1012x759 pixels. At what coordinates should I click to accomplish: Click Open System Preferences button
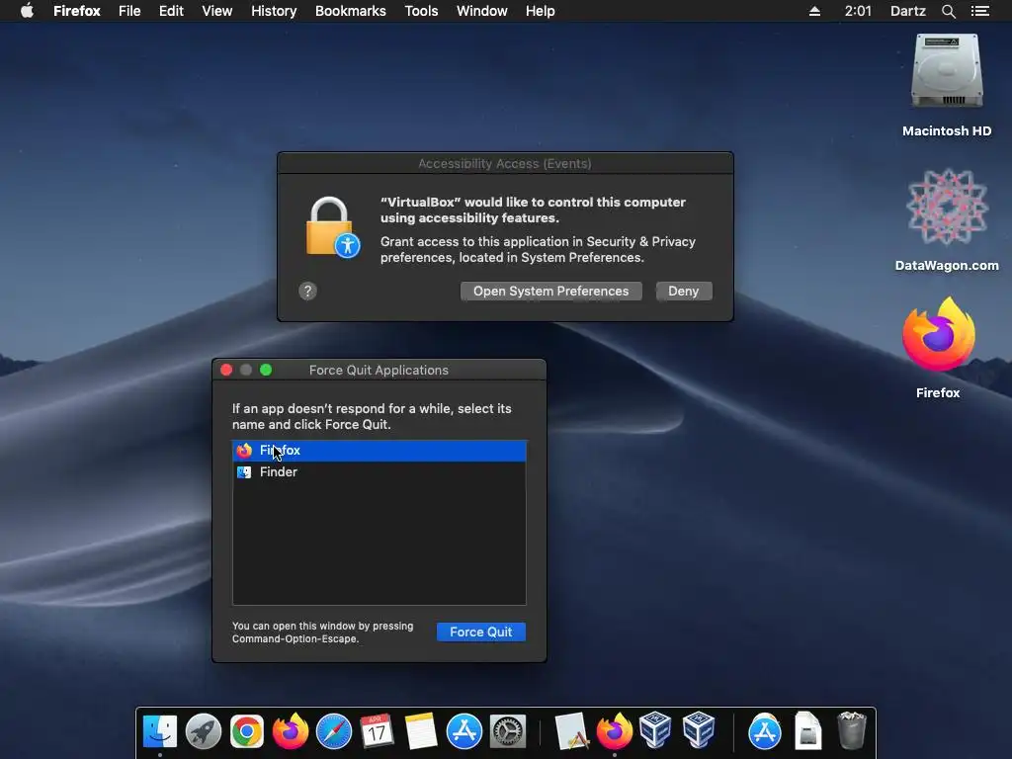(x=551, y=292)
